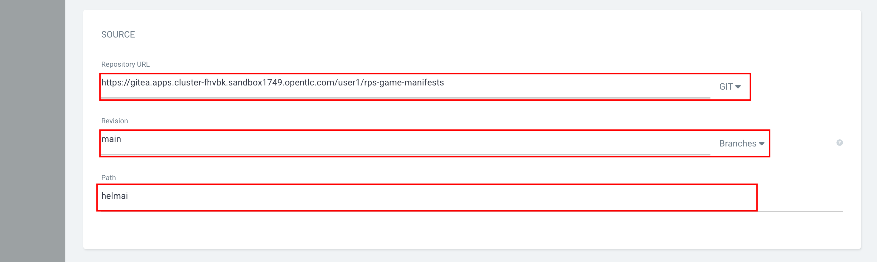Click the Path field label

108,178
